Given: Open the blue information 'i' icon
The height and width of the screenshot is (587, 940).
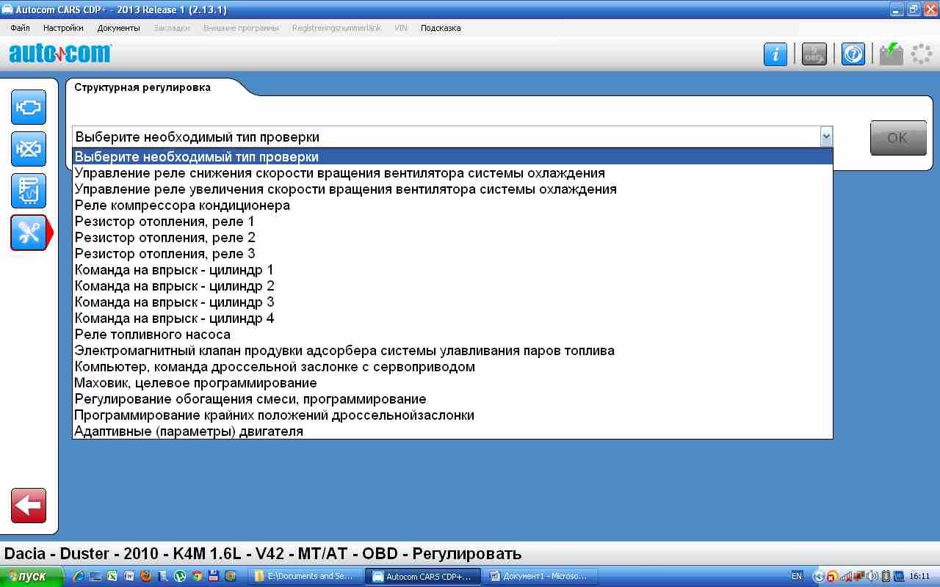Looking at the screenshot, I should point(775,54).
